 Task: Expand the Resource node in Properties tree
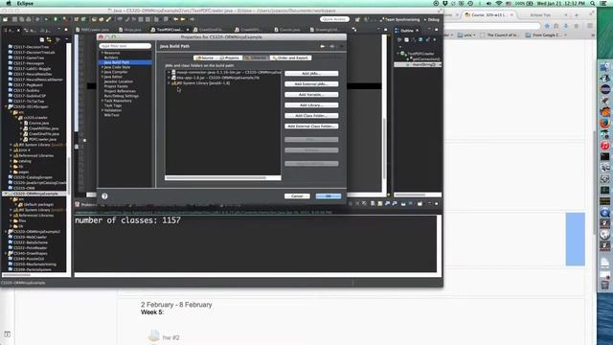[x=102, y=53]
